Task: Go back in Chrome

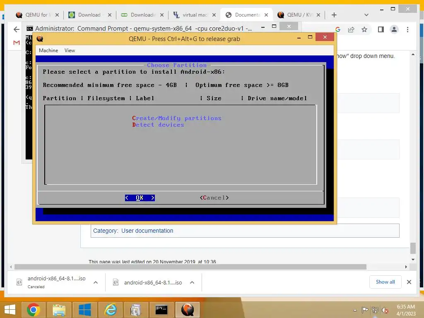Action: tap(17, 29)
